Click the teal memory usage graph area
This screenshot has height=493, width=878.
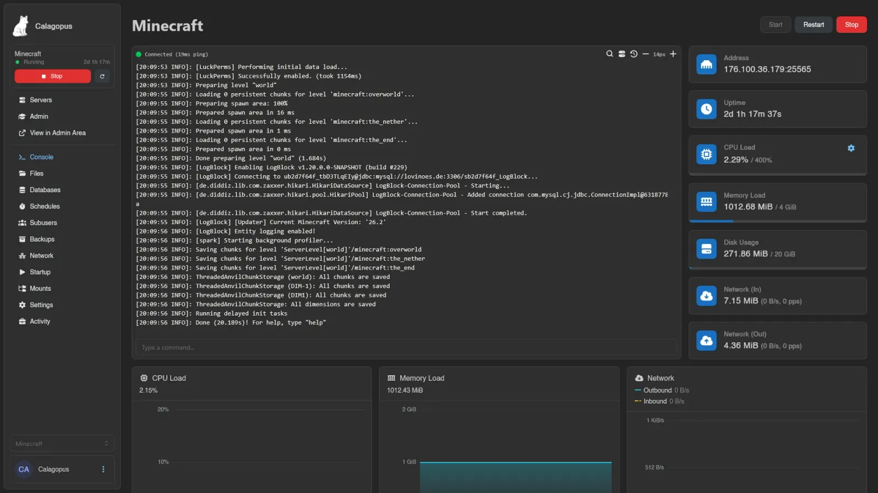coord(516,478)
